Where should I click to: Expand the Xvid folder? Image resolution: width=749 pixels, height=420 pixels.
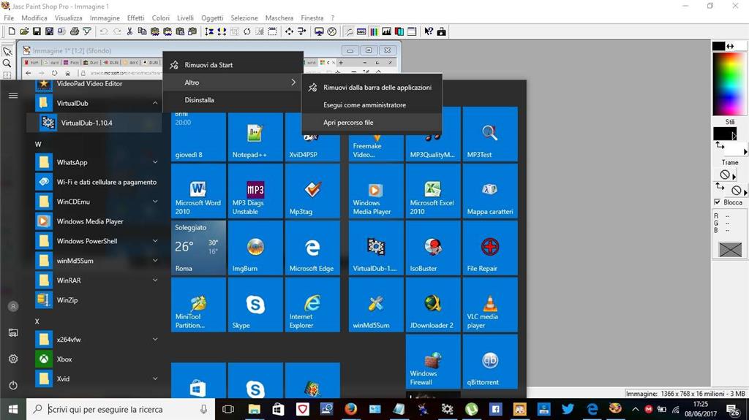pos(155,378)
